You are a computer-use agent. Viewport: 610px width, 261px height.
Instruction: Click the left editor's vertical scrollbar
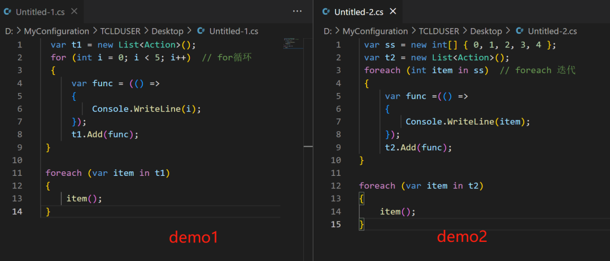click(308, 146)
